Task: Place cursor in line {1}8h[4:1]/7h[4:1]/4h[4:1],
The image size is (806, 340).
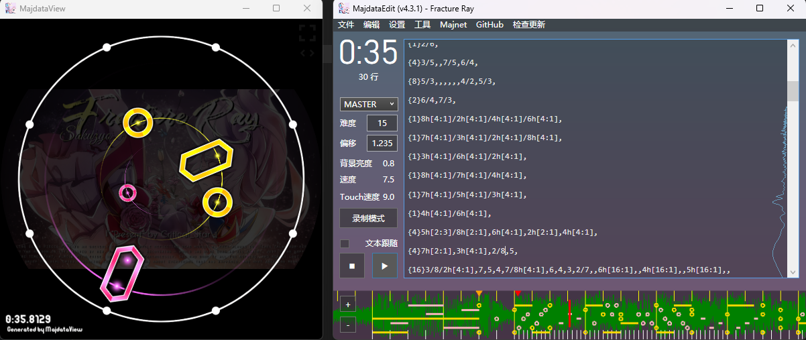Action: click(467, 176)
